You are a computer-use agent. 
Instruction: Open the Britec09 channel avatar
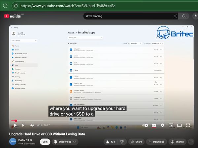[13, 142]
